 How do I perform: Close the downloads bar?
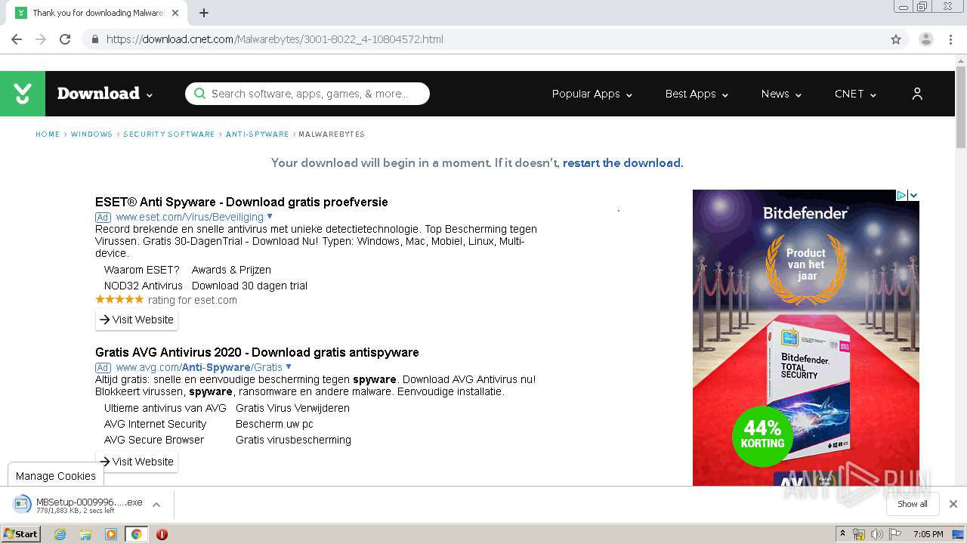point(953,504)
